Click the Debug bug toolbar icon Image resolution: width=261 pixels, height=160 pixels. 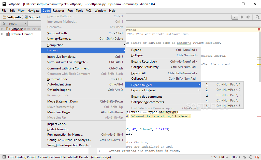click(x=248, y=17)
